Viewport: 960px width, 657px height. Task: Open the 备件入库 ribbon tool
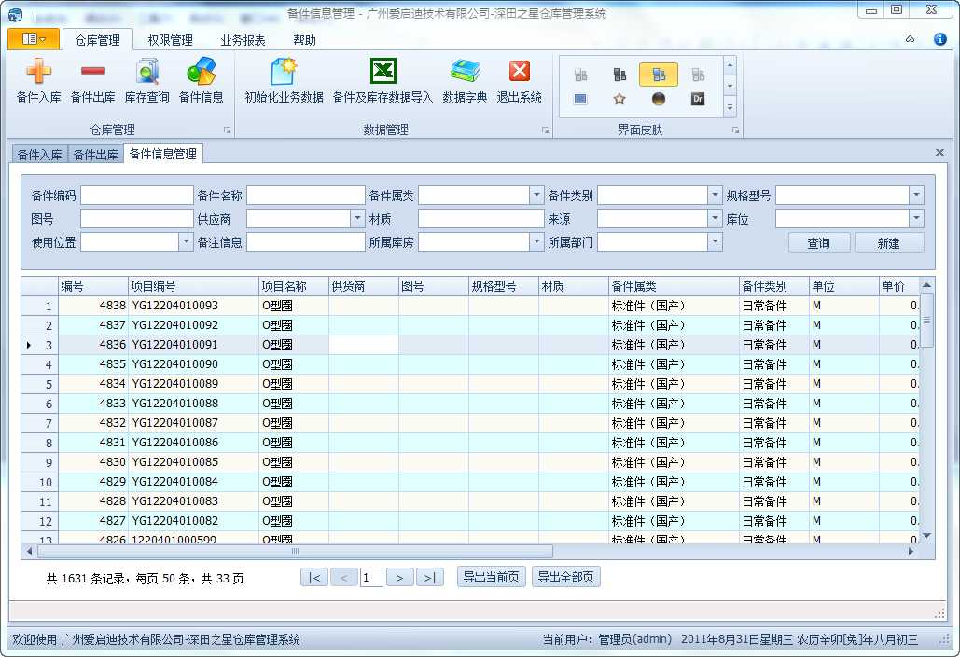(38, 80)
